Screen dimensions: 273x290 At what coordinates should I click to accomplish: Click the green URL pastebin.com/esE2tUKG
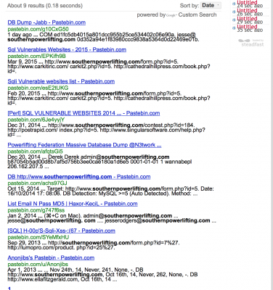[x=38, y=88]
